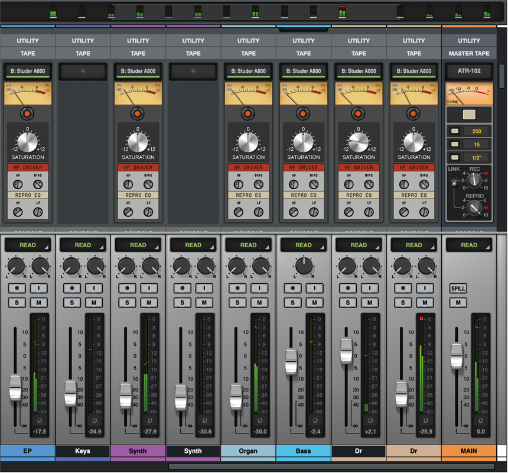Click the horizontal scrollbar at bottom

pyautogui.click(x=332, y=466)
